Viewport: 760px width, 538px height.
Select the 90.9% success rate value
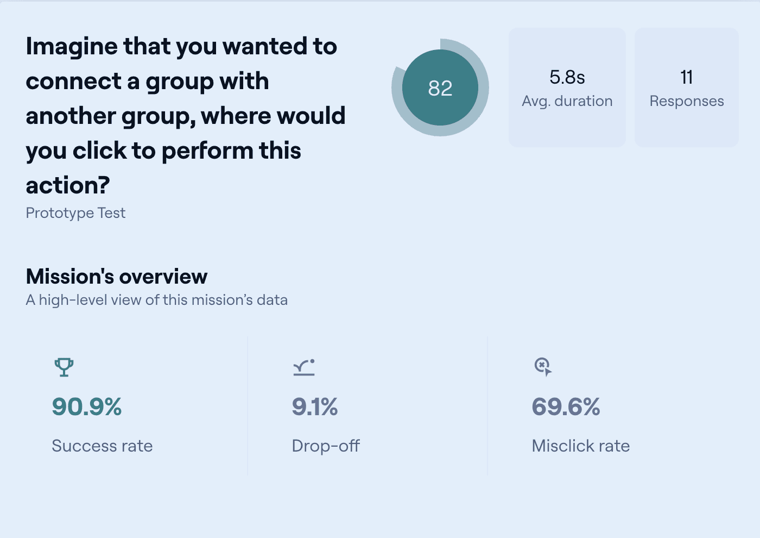coord(87,407)
